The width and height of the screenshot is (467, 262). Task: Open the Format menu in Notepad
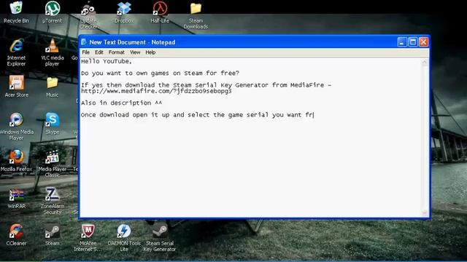(x=117, y=52)
